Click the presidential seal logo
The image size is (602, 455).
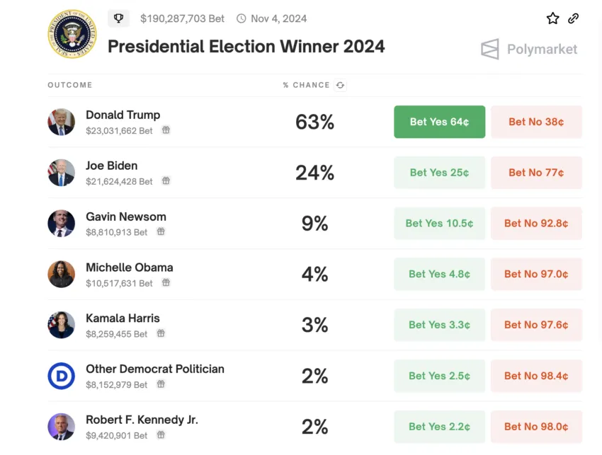click(72, 33)
